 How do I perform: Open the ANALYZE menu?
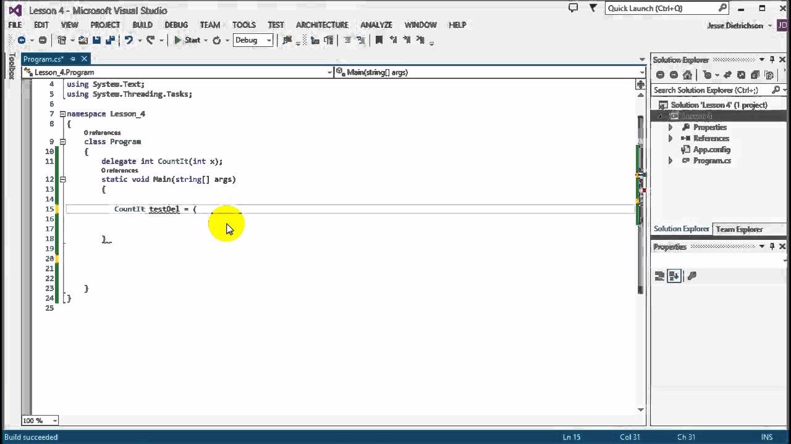376,25
